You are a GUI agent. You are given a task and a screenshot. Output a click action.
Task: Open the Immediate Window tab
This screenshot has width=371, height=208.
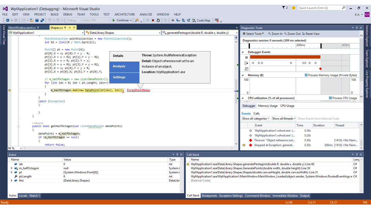point(285,196)
